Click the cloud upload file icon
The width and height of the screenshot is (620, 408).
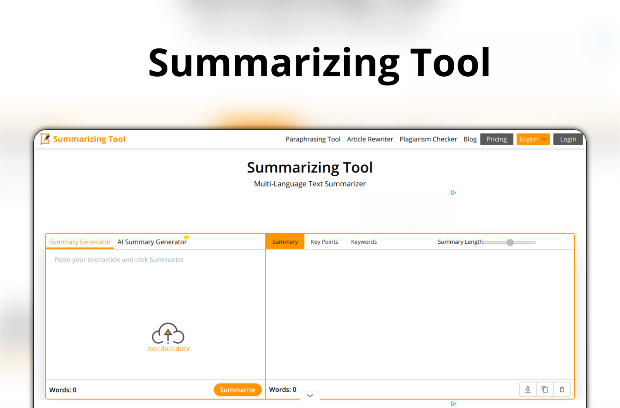tap(168, 333)
